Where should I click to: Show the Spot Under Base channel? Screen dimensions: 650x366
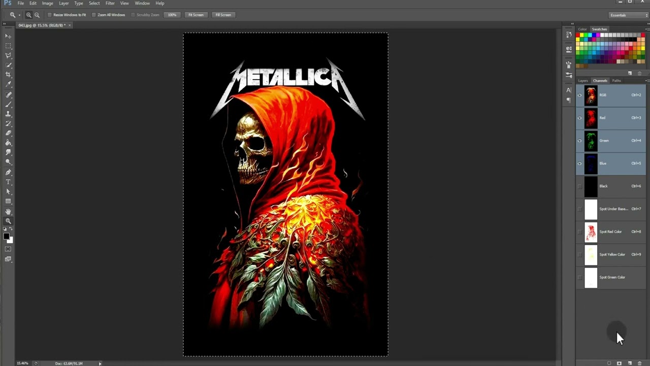tap(579, 209)
